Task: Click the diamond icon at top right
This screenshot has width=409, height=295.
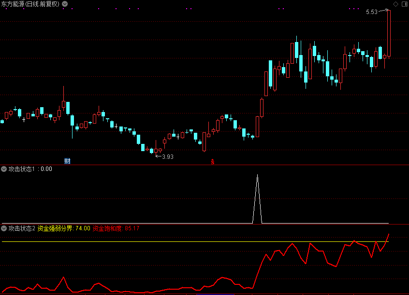Action: (395, 4)
